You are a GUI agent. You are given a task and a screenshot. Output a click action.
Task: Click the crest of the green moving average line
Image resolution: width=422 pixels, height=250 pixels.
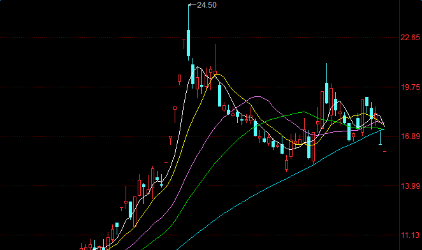tap(303, 112)
